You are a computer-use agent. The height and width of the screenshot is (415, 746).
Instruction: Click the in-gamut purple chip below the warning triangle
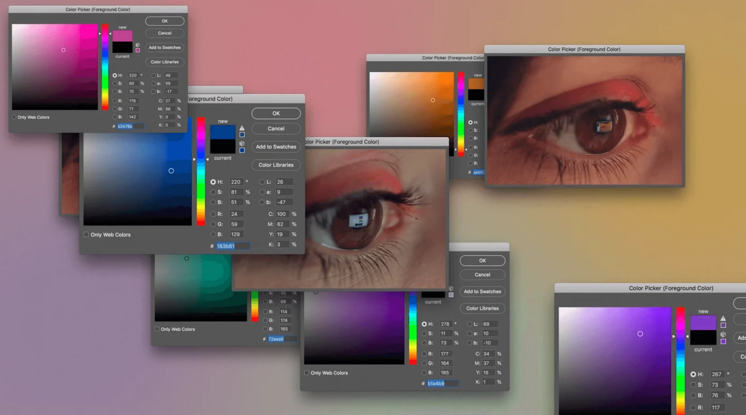click(723, 325)
